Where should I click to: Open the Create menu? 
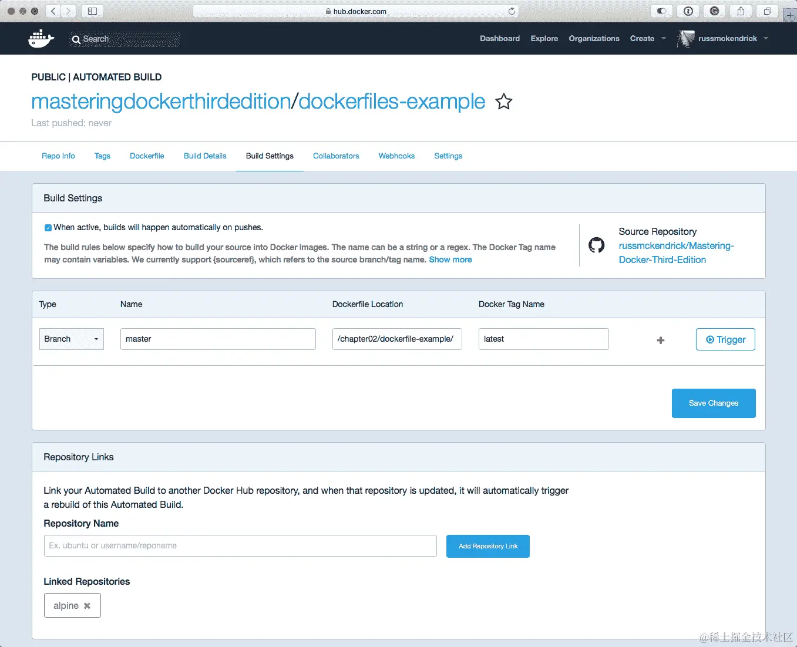642,39
